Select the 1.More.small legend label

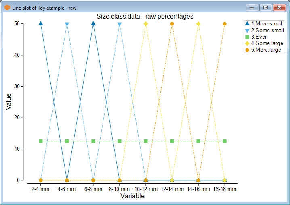[x=267, y=24]
